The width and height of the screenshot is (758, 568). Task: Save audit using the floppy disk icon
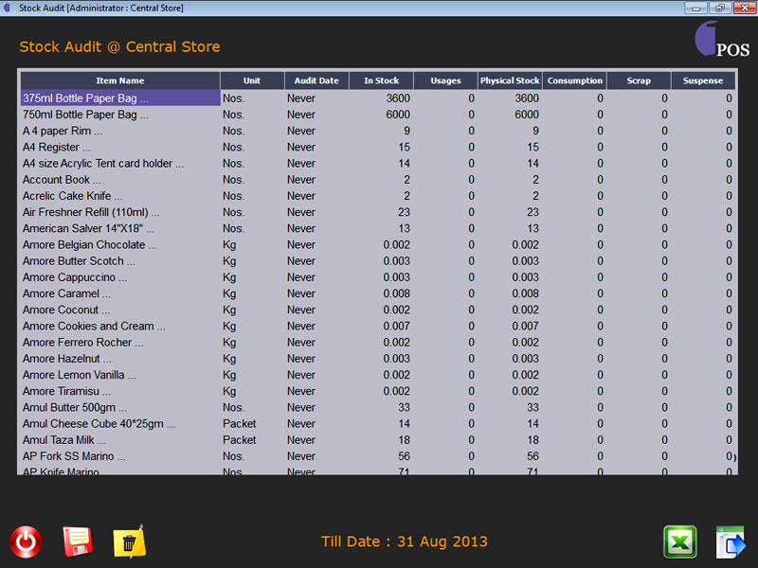[77, 541]
